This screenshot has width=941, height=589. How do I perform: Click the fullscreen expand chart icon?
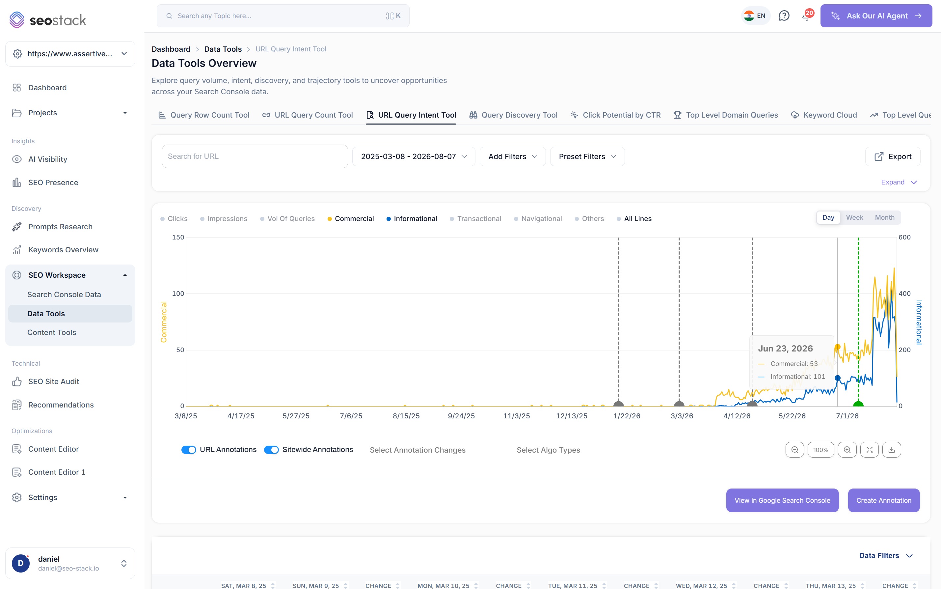click(x=869, y=450)
